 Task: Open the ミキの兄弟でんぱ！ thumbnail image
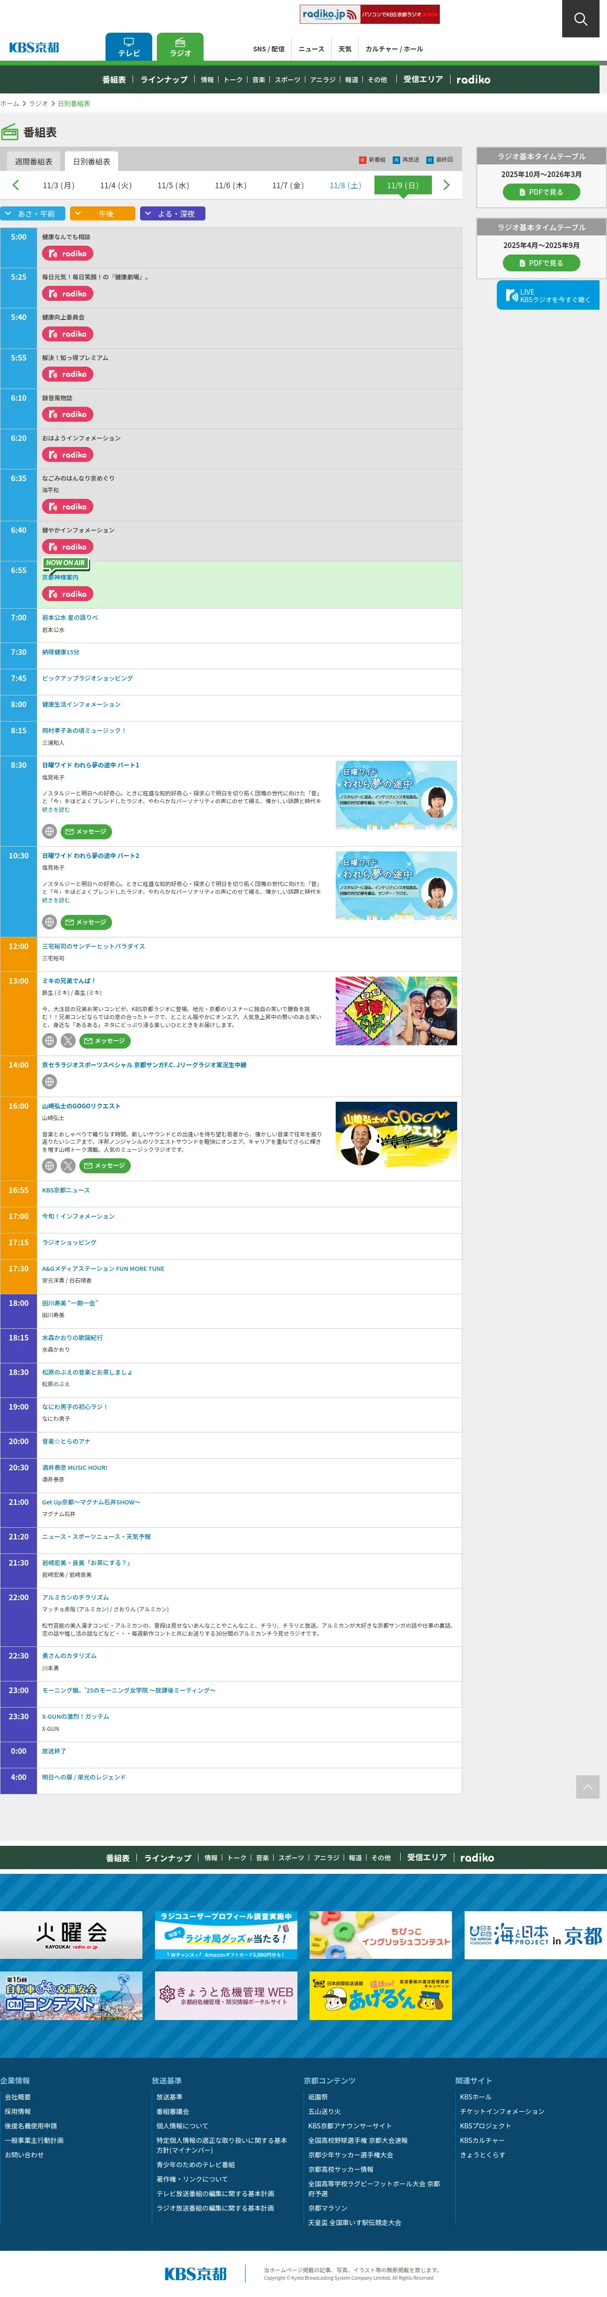(396, 1010)
